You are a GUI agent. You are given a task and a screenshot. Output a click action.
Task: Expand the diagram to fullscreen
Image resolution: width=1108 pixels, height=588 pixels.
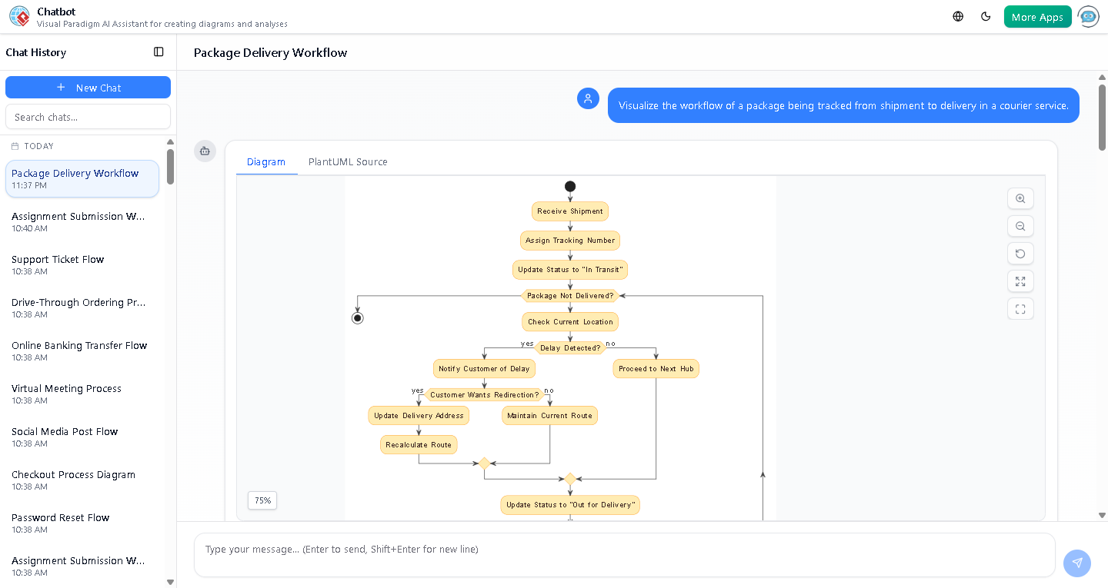coord(1020,281)
